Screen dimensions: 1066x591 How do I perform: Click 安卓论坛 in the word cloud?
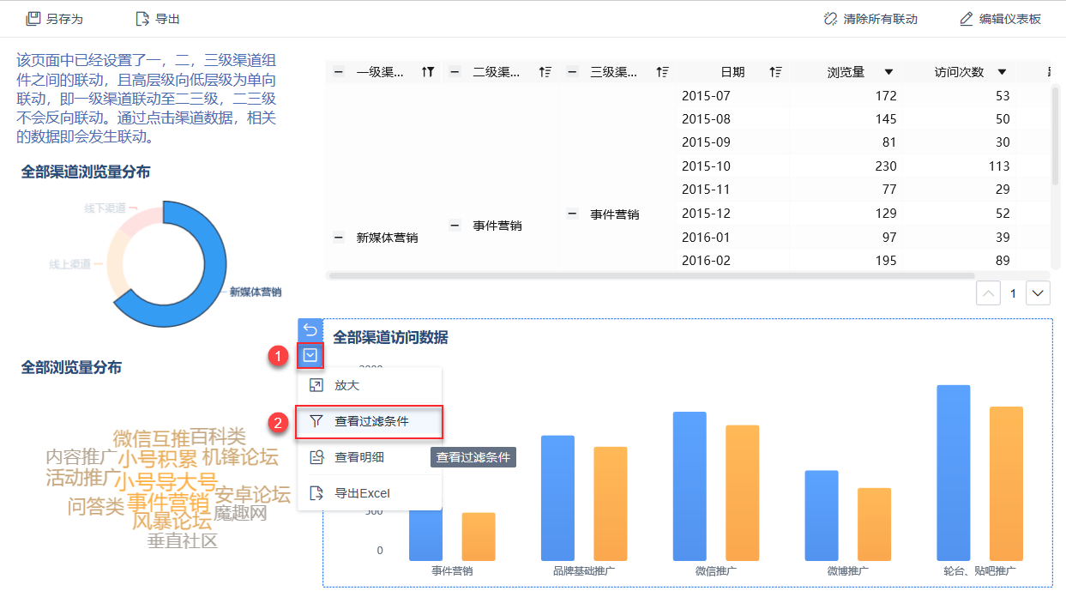252,495
